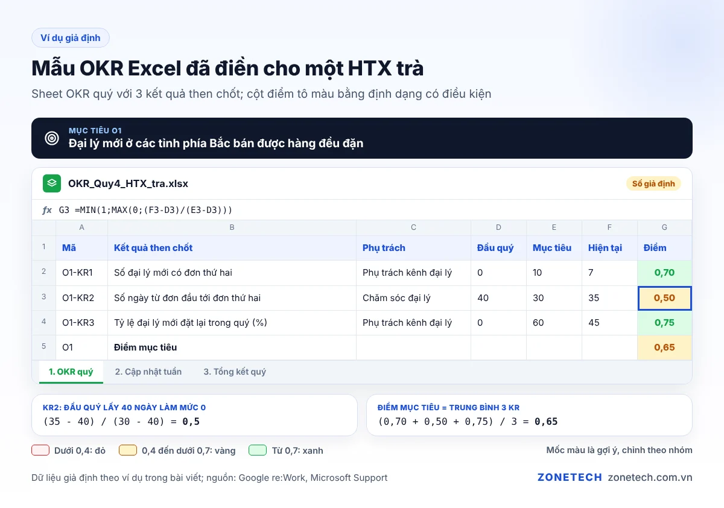This screenshot has width=724, height=508.
Task: Click the 'Mã' header cell
Action: [x=81, y=248]
